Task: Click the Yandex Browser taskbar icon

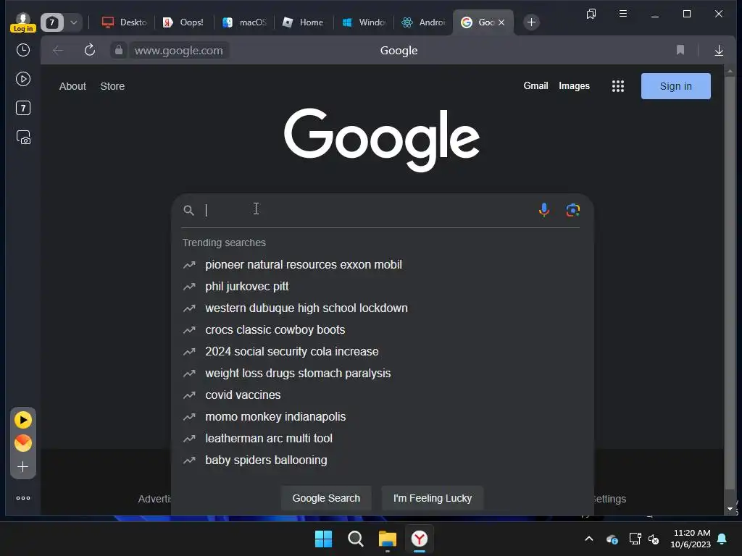Action: [x=420, y=539]
